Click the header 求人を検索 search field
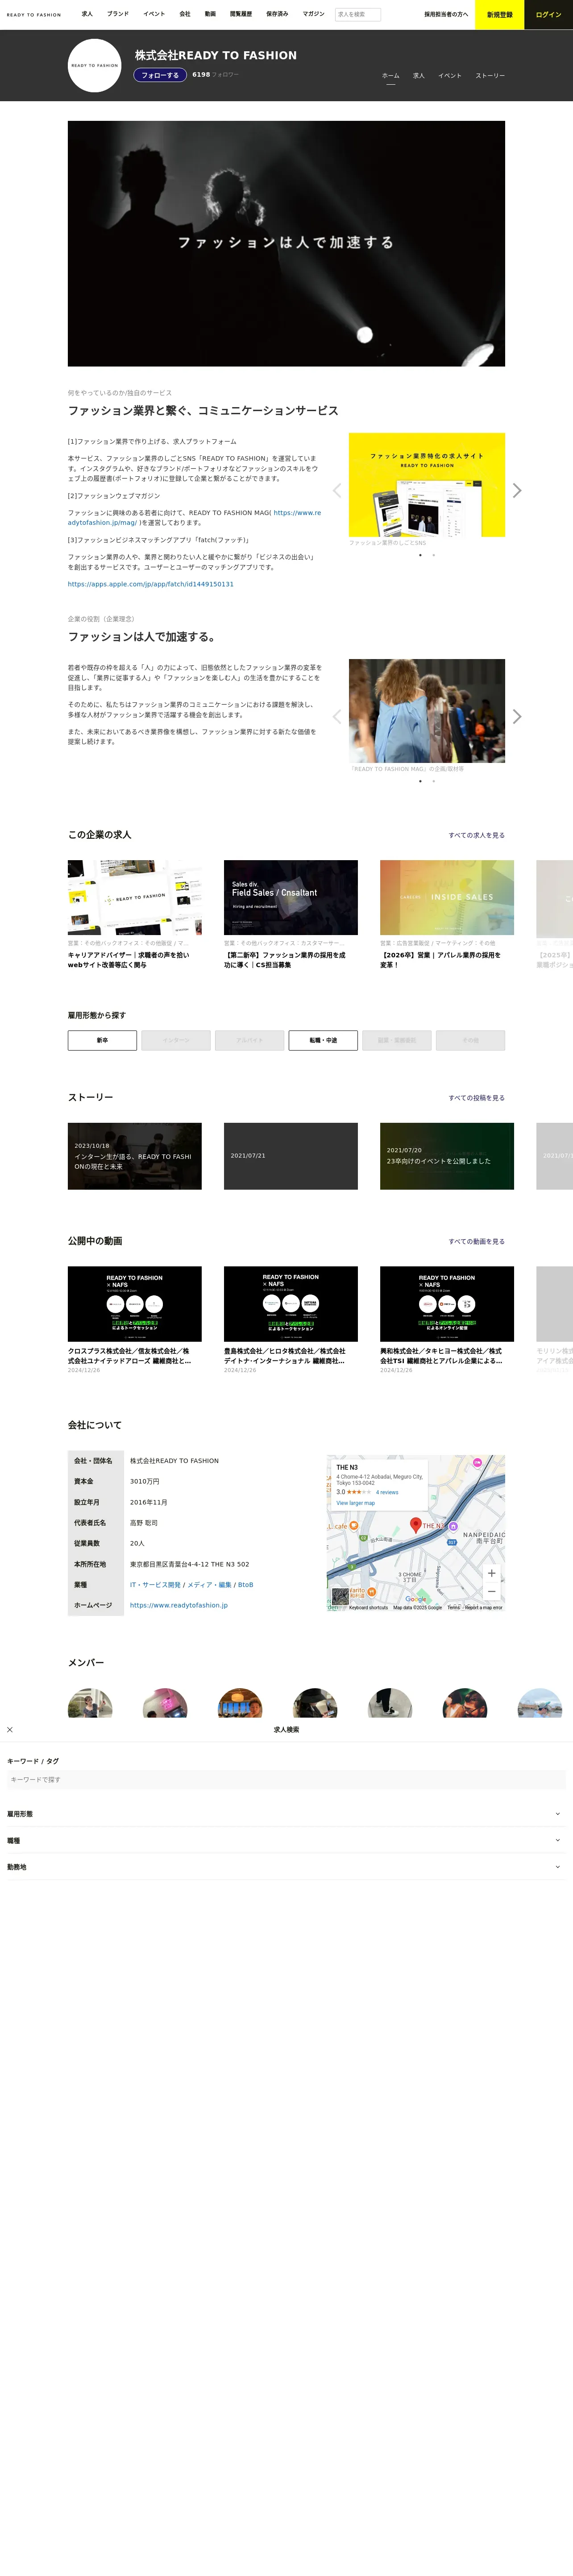 [x=358, y=15]
